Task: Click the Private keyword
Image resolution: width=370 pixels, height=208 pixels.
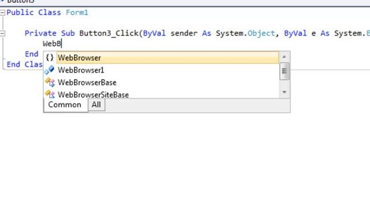Action: coord(40,34)
